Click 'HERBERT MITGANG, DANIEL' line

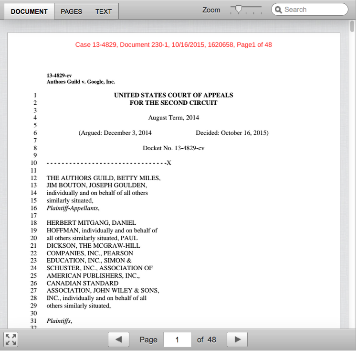pos(91,223)
